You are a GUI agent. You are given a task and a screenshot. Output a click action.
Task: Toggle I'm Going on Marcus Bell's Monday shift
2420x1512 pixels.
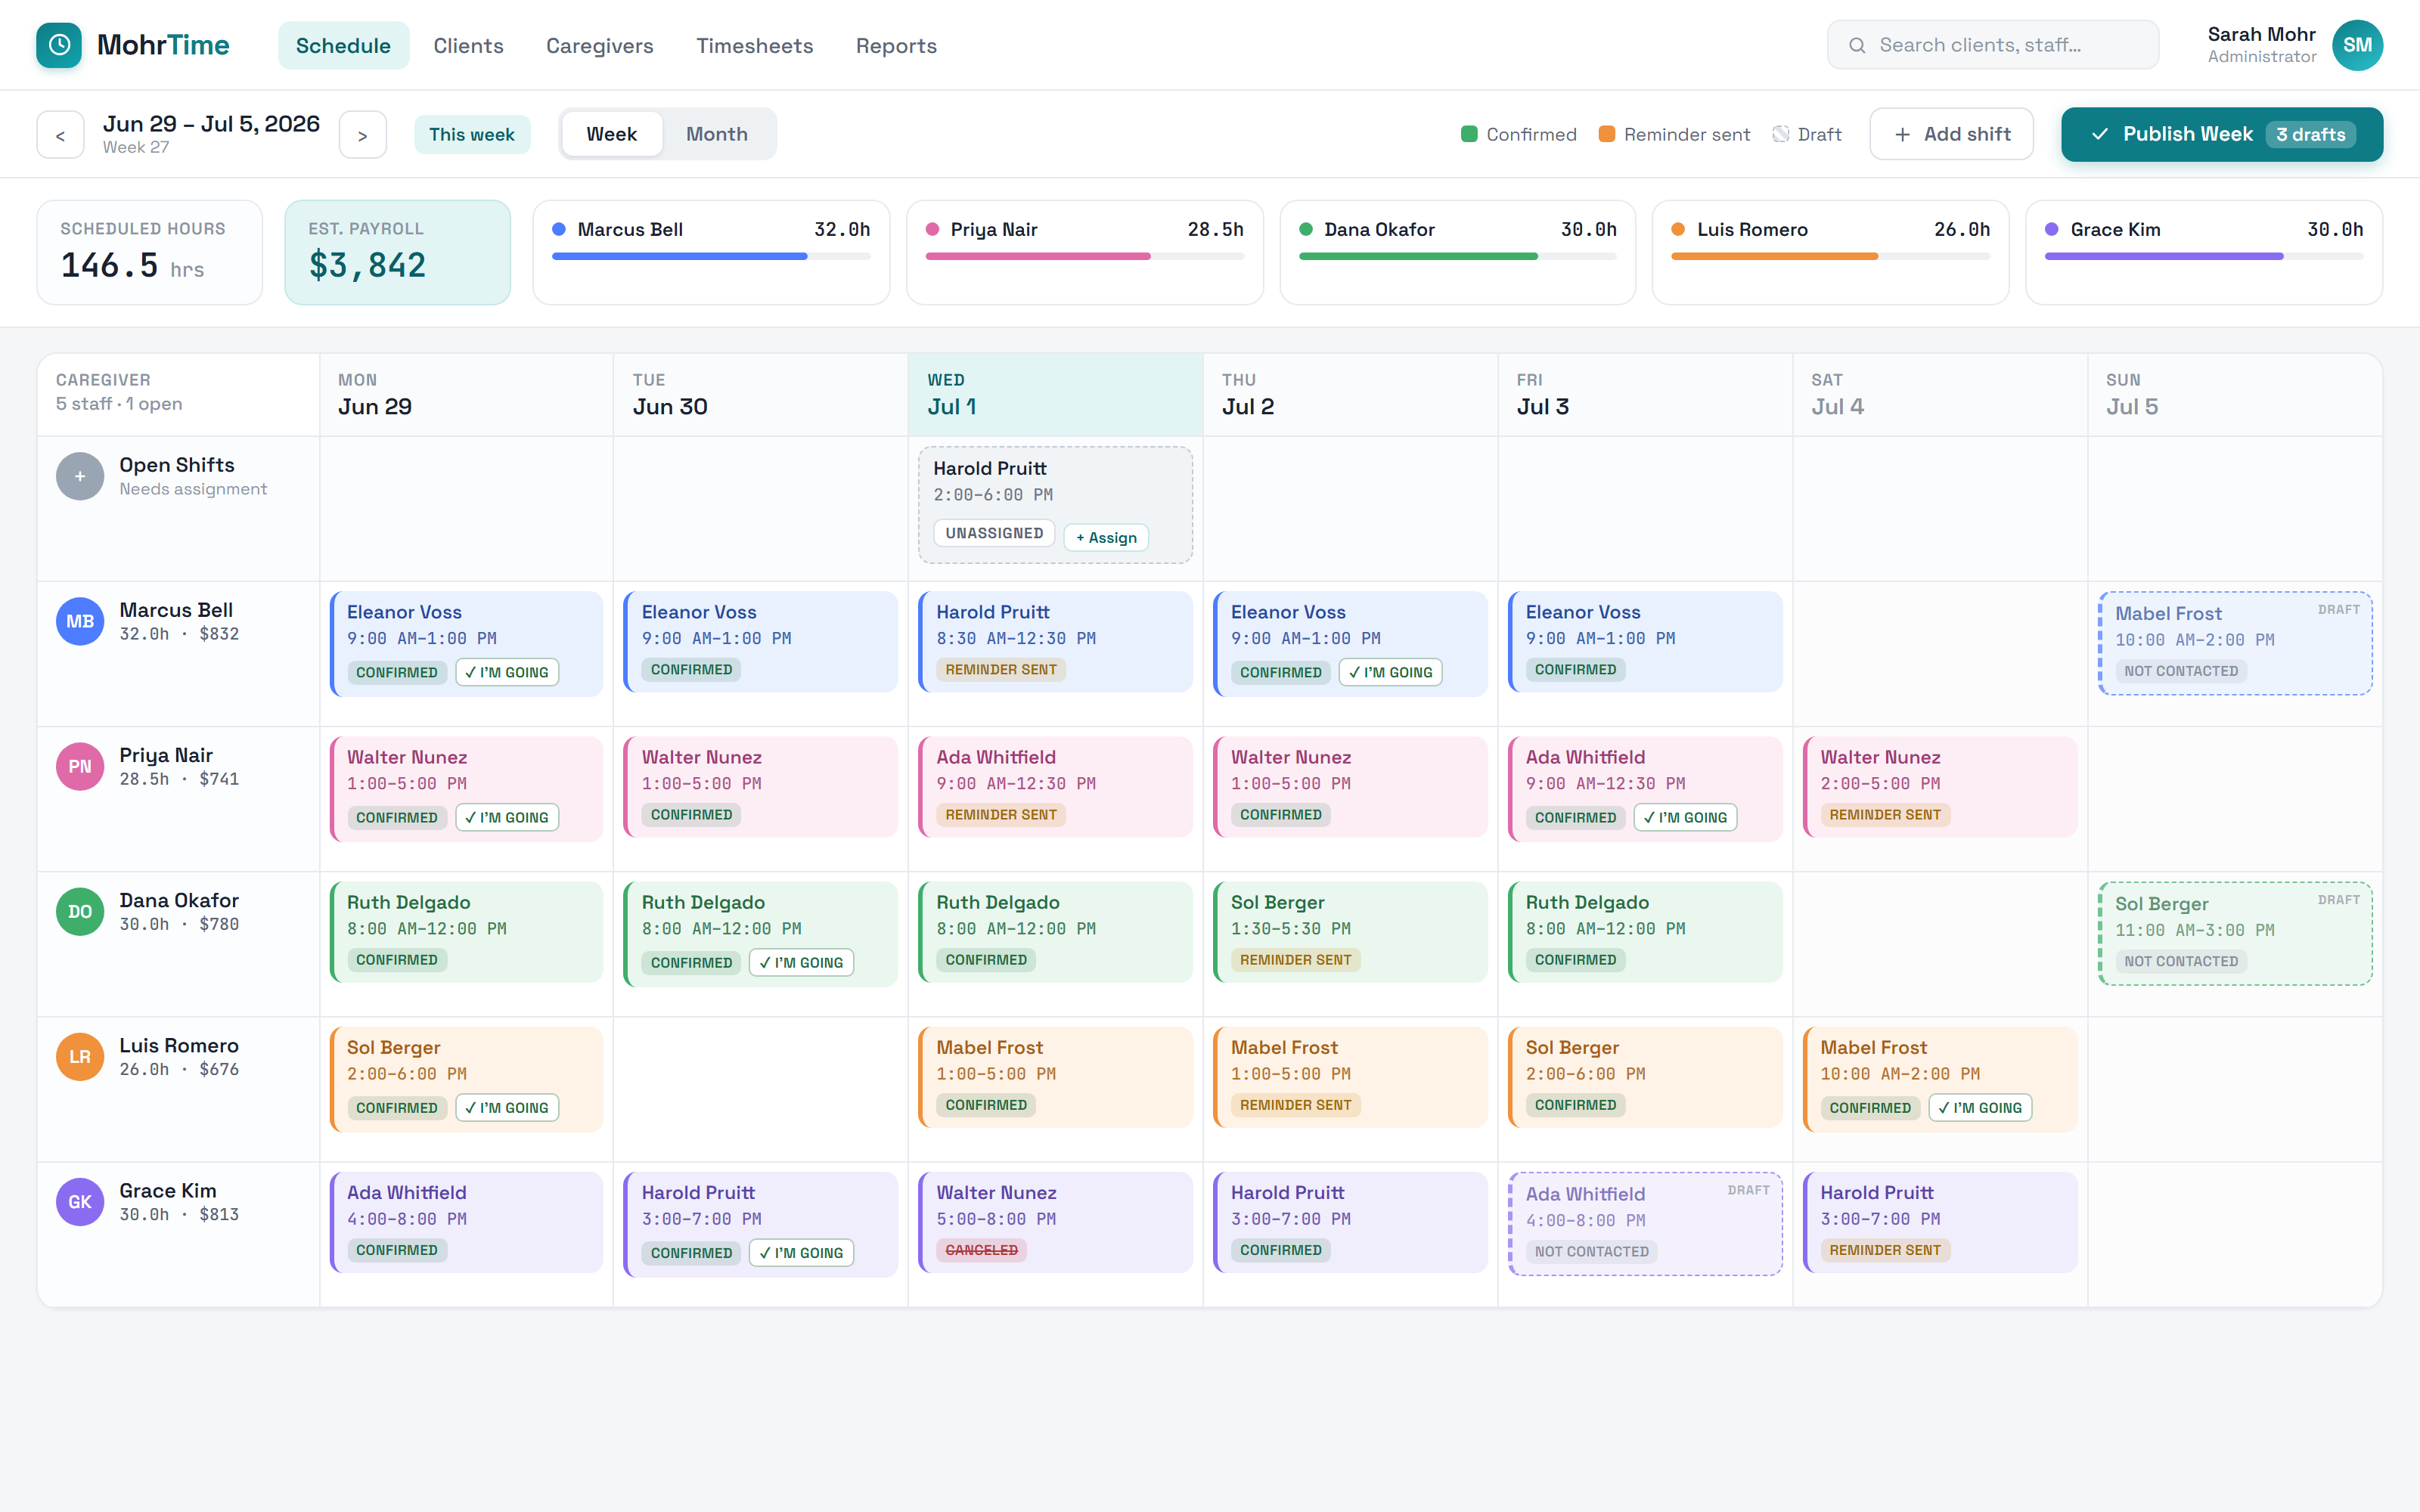[x=507, y=672]
